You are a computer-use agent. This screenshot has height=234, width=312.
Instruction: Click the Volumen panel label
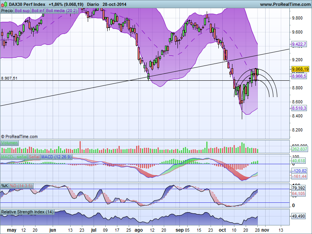tap(9, 143)
